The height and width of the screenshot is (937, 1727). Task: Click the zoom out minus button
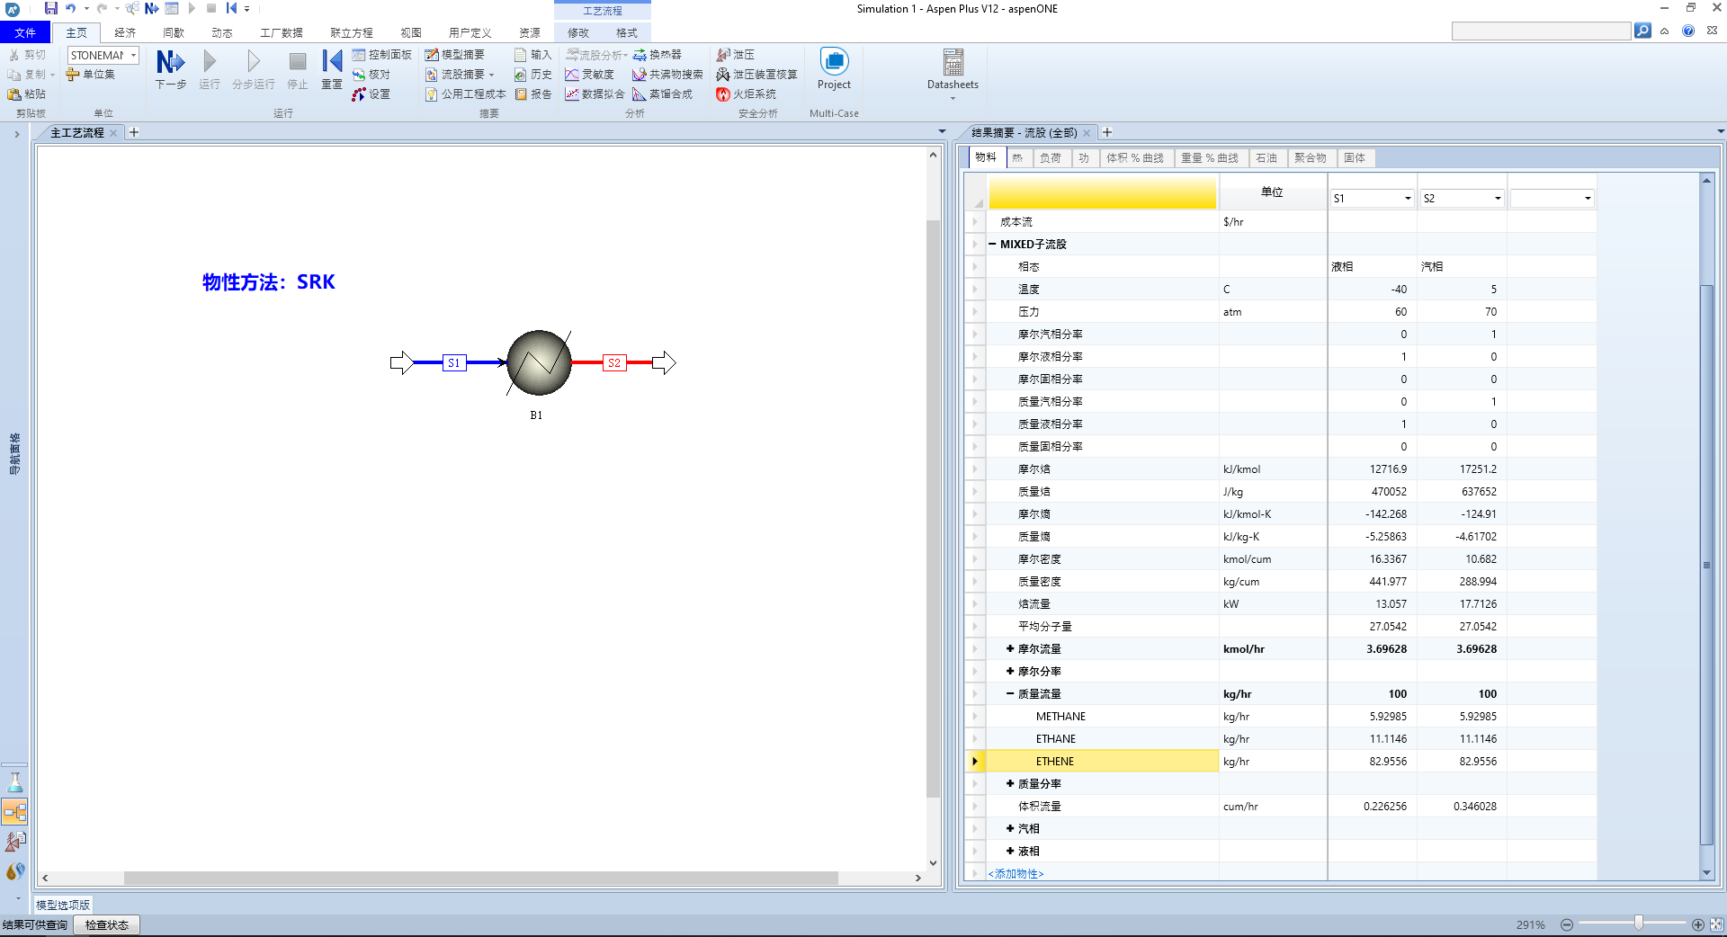1567,924
